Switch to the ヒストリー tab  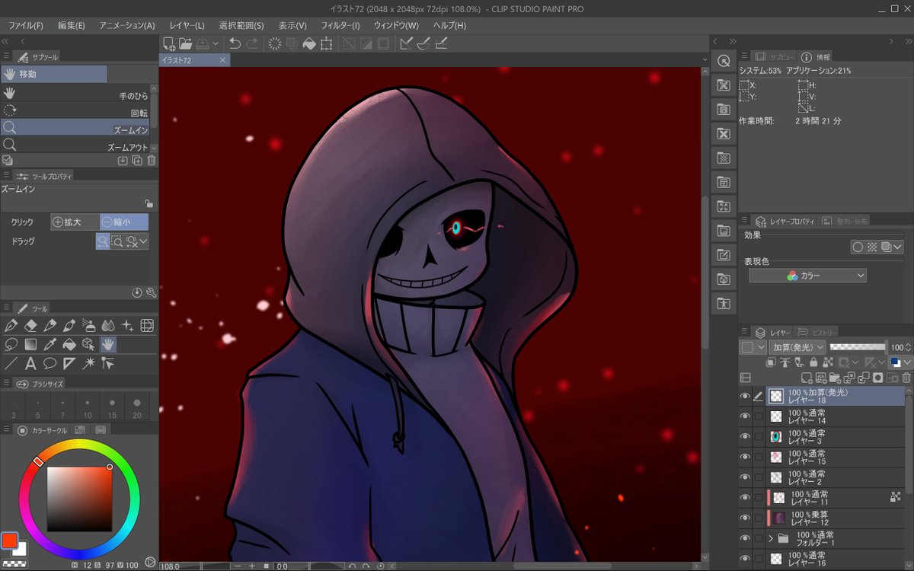pyautogui.click(x=816, y=332)
